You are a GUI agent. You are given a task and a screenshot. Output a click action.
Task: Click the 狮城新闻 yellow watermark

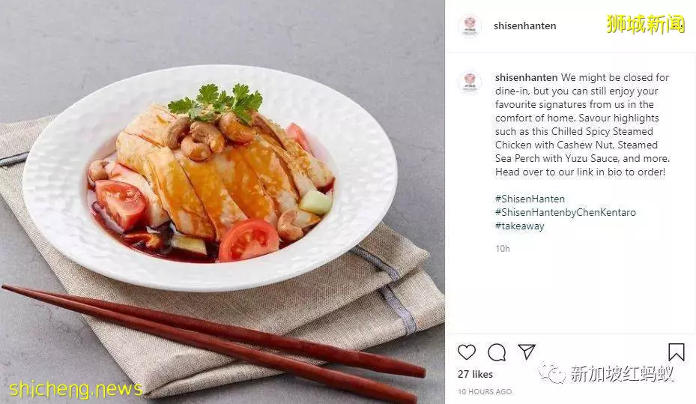[645, 24]
